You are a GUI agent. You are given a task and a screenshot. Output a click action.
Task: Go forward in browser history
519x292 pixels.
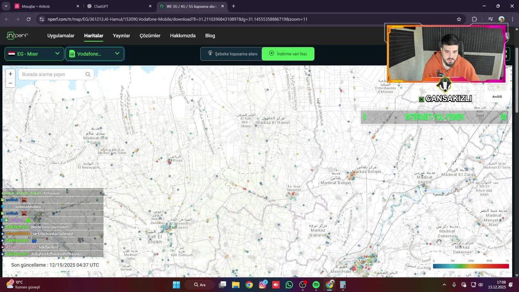coord(17,19)
